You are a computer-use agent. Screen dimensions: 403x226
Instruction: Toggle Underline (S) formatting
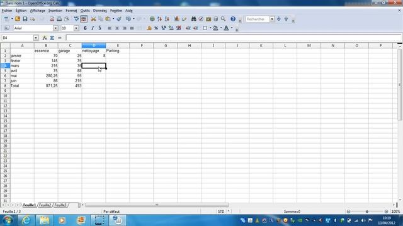99,28
